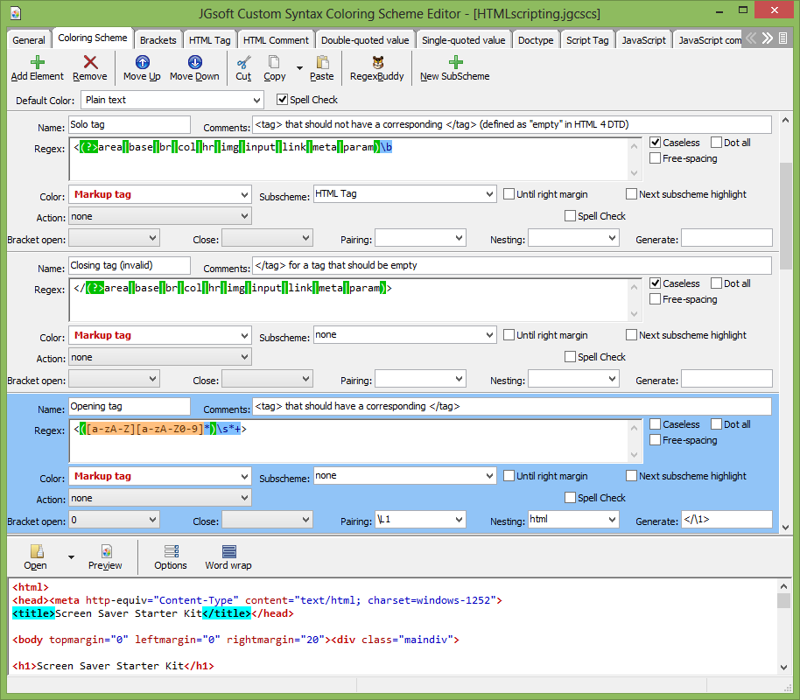Move element down with Move Down
This screenshot has width=800, height=700.
(194, 68)
